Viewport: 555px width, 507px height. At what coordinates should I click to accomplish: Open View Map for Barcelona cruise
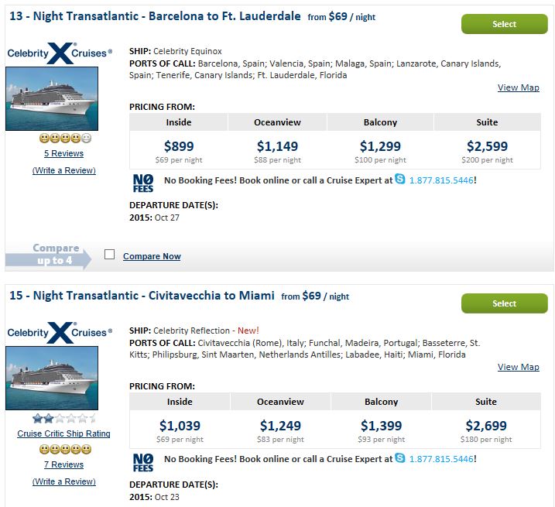pyautogui.click(x=518, y=87)
